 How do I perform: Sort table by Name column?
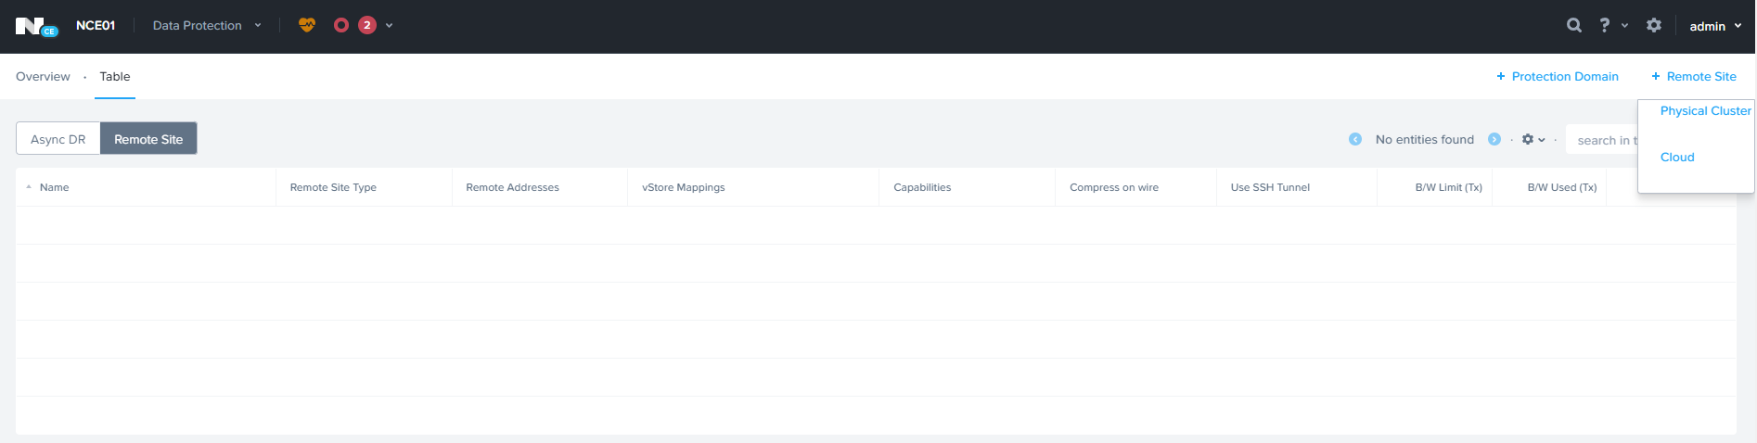(54, 187)
